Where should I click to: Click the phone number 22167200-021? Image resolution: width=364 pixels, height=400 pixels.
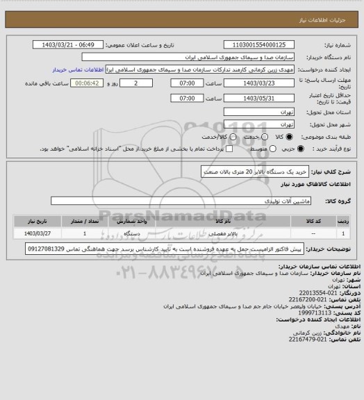(x=308, y=299)
